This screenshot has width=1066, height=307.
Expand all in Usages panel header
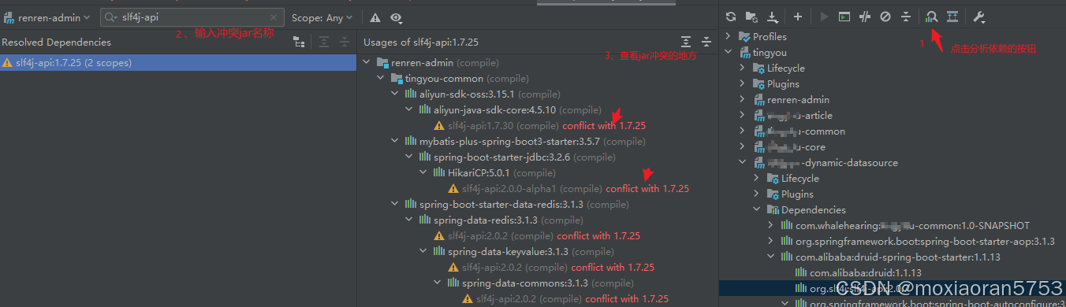point(686,42)
